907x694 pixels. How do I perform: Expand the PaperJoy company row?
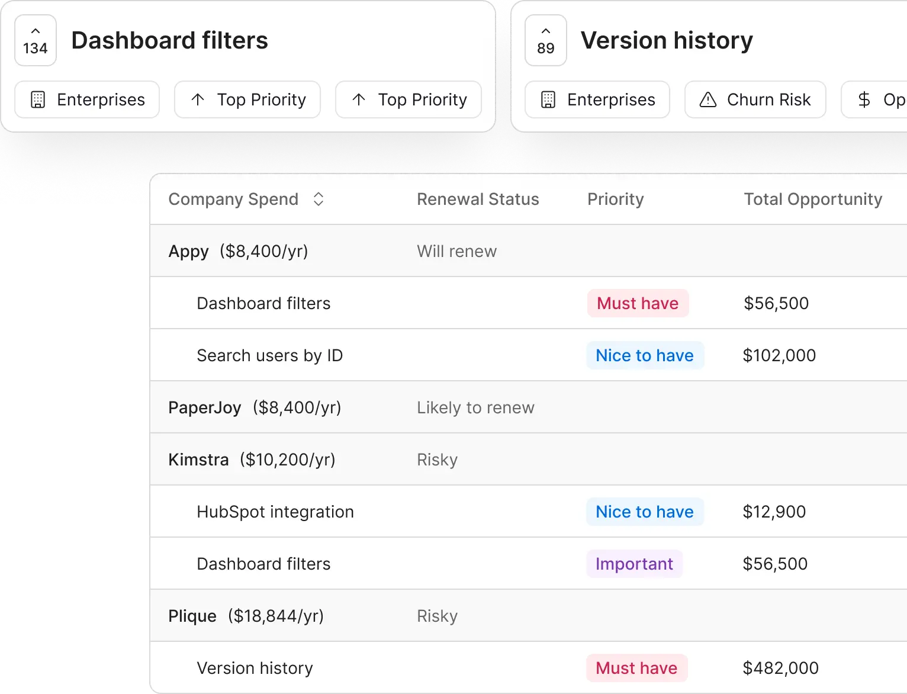click(204, 407)
